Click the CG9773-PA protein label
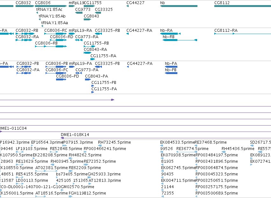Viewport: 271px width, 198px height. click(x=87, y=70)
